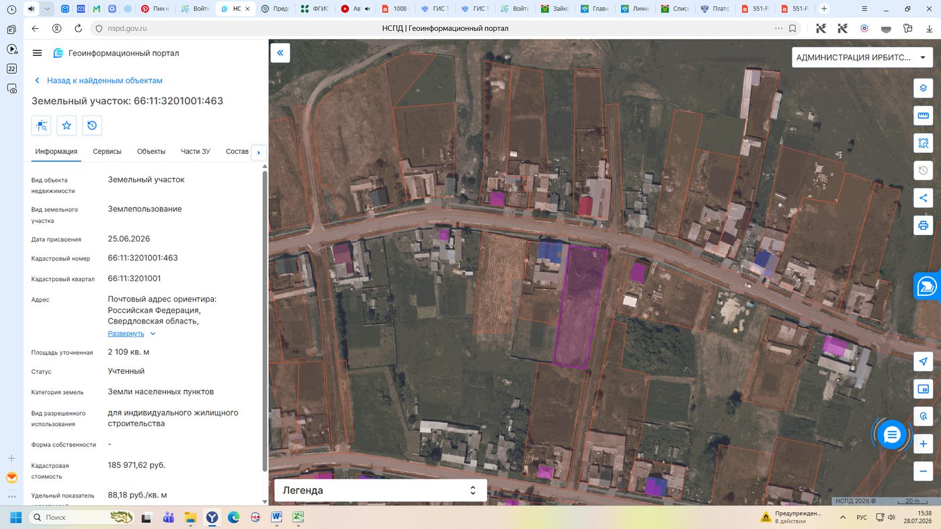Open the chat assistant bubble
The width and height of the screenshot is (941, 529).
point(892,435)
